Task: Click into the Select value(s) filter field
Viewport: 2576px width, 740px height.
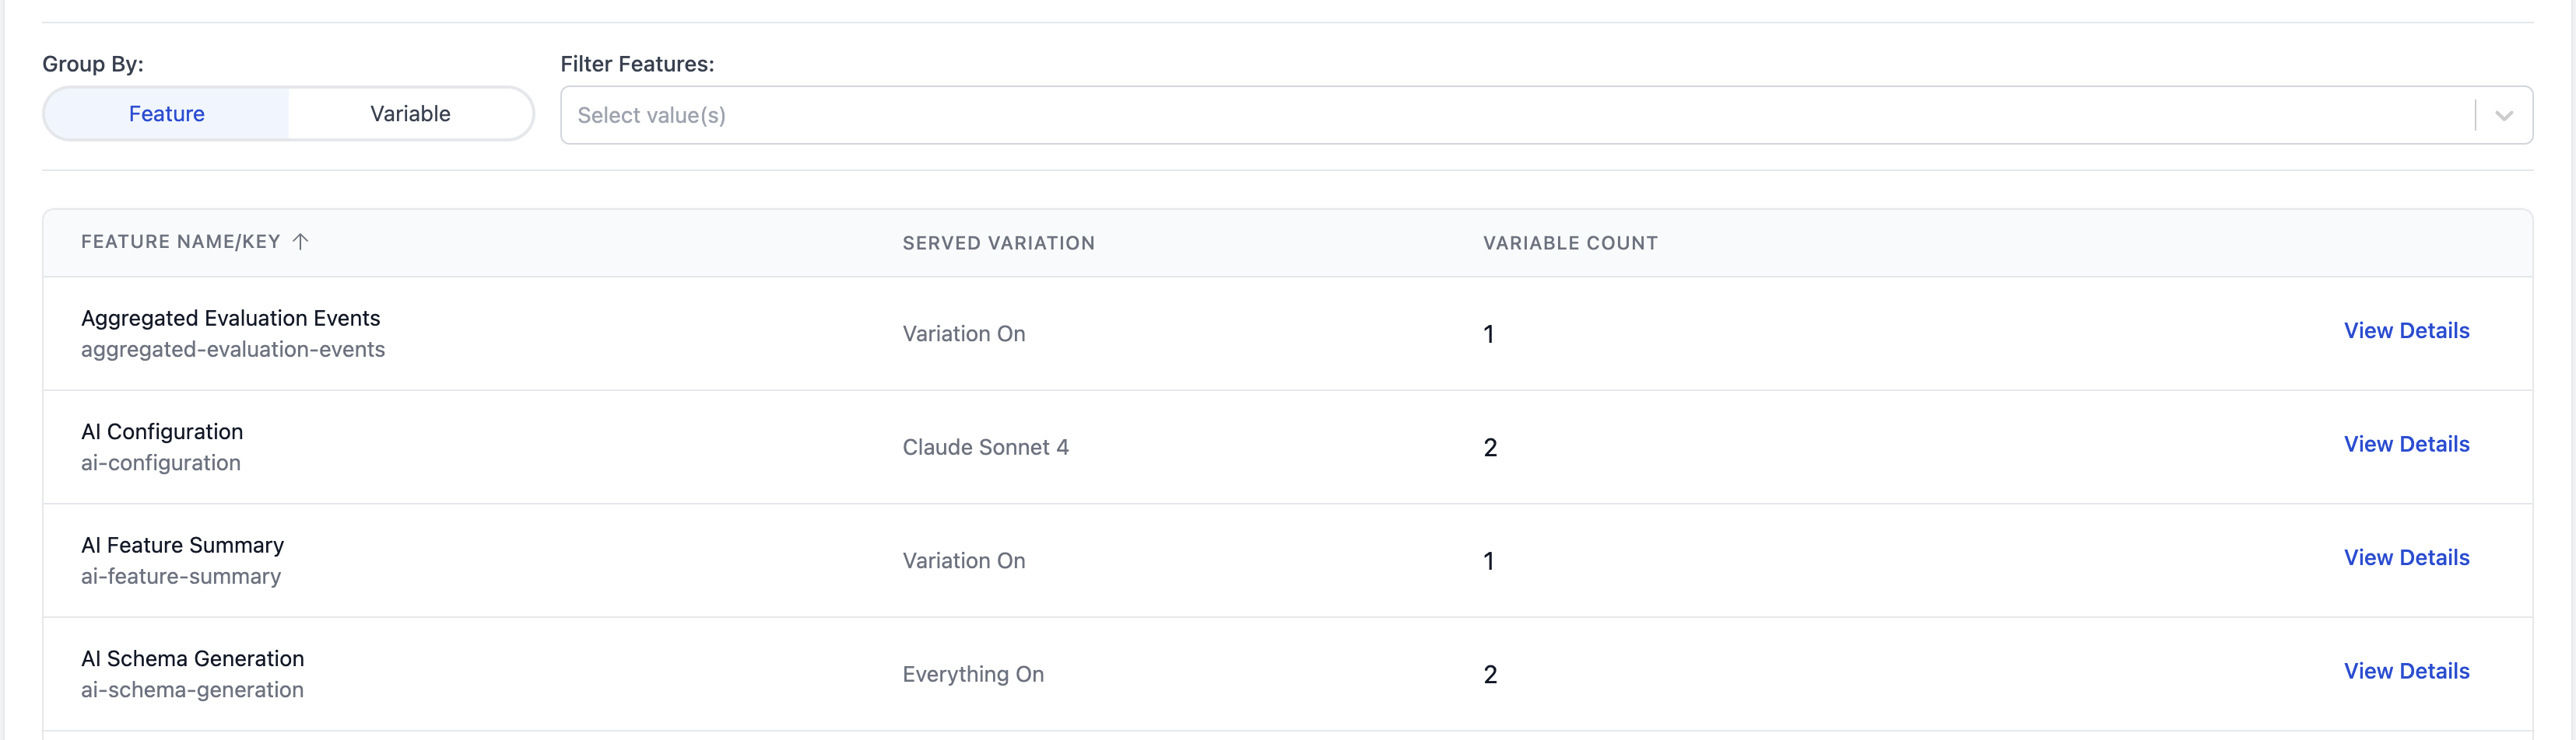Action: (1500, 116)
